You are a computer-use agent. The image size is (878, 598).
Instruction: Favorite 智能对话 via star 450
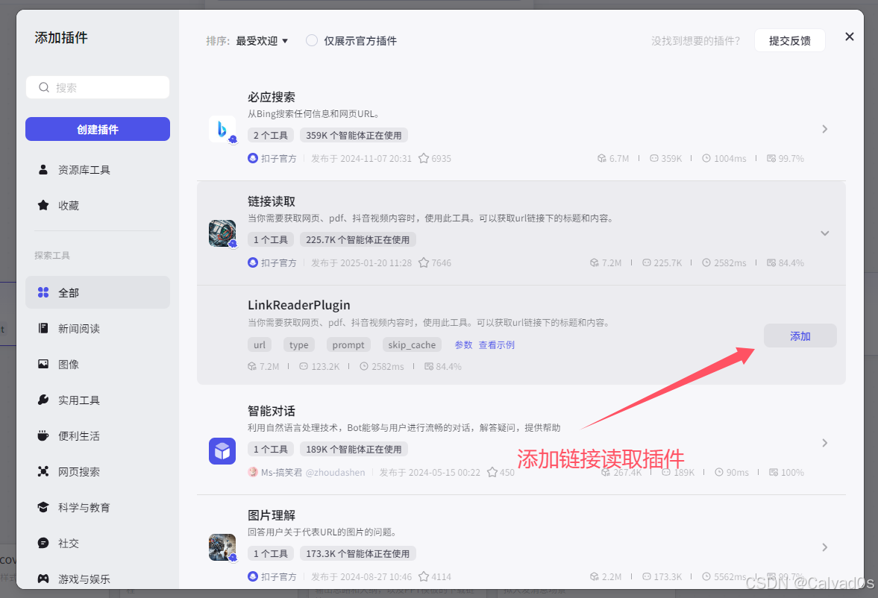click(x=492, y=472)
